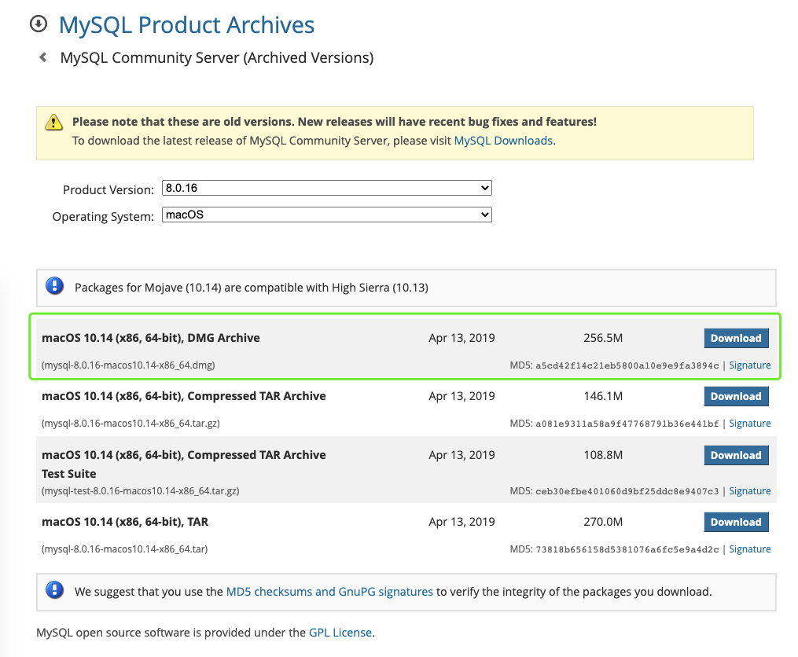Open the Operating System dropdown showing macOS
The height and width of the screenshot is (657, 798).
(327, 215)
